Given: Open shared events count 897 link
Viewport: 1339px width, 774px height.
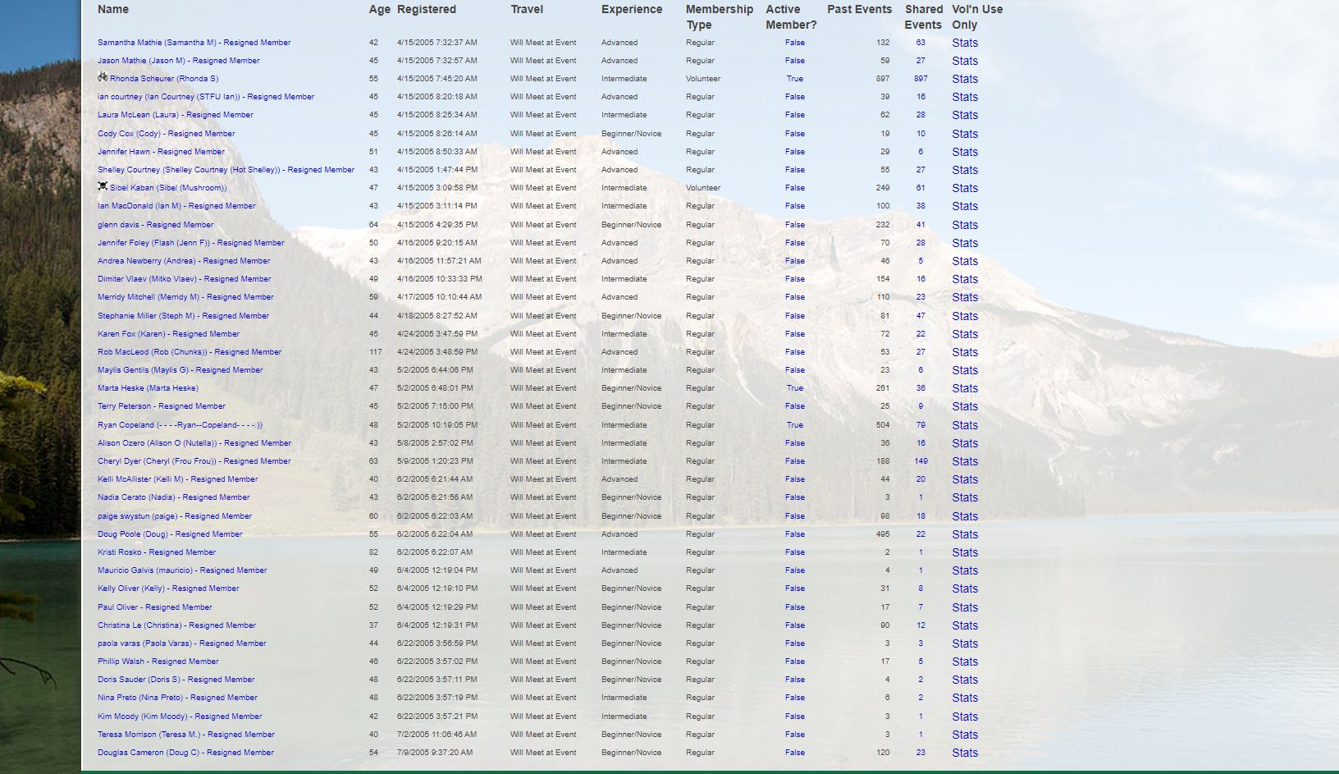Looking at the screenshot, I should (920, 79).
